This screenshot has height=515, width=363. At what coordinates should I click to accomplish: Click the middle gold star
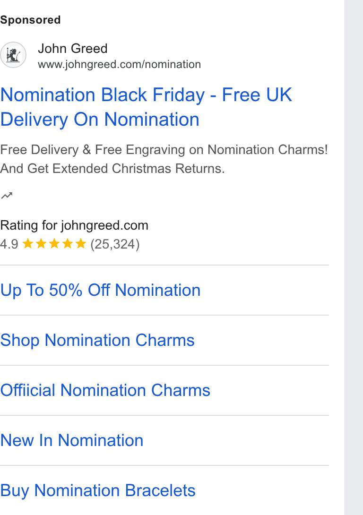point(54,244)
